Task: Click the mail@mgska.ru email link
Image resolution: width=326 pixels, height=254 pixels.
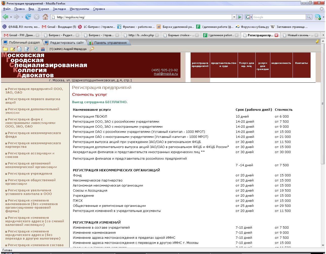Action: coord(166,74)
